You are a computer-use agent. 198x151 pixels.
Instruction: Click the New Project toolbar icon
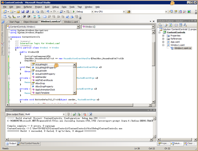(x=5, y=12)
